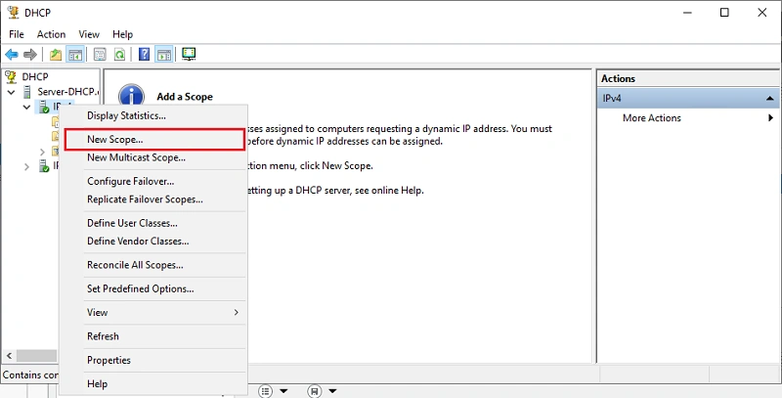Click the Up One Level folder icon
782x398 pixels.
56,55
